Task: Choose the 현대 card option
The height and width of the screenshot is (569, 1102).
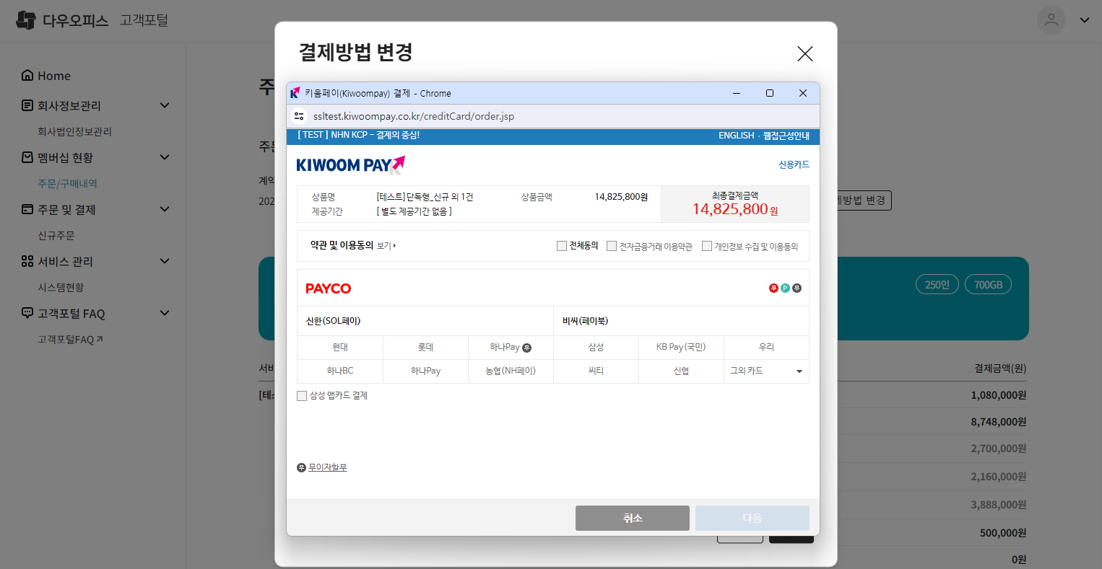Action: tap(340, 348)
